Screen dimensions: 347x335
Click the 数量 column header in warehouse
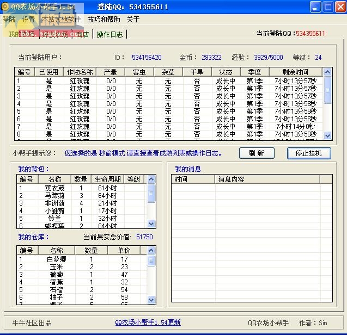pos(91,251)
